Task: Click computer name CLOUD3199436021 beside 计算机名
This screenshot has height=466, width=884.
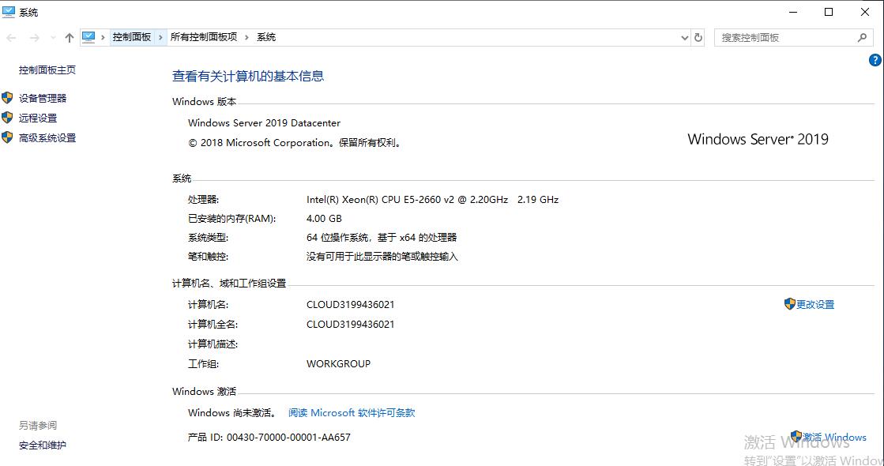Action: (350, 304)
